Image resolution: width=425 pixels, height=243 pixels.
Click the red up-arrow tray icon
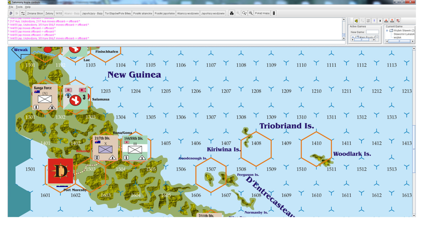tap(392, 21)
